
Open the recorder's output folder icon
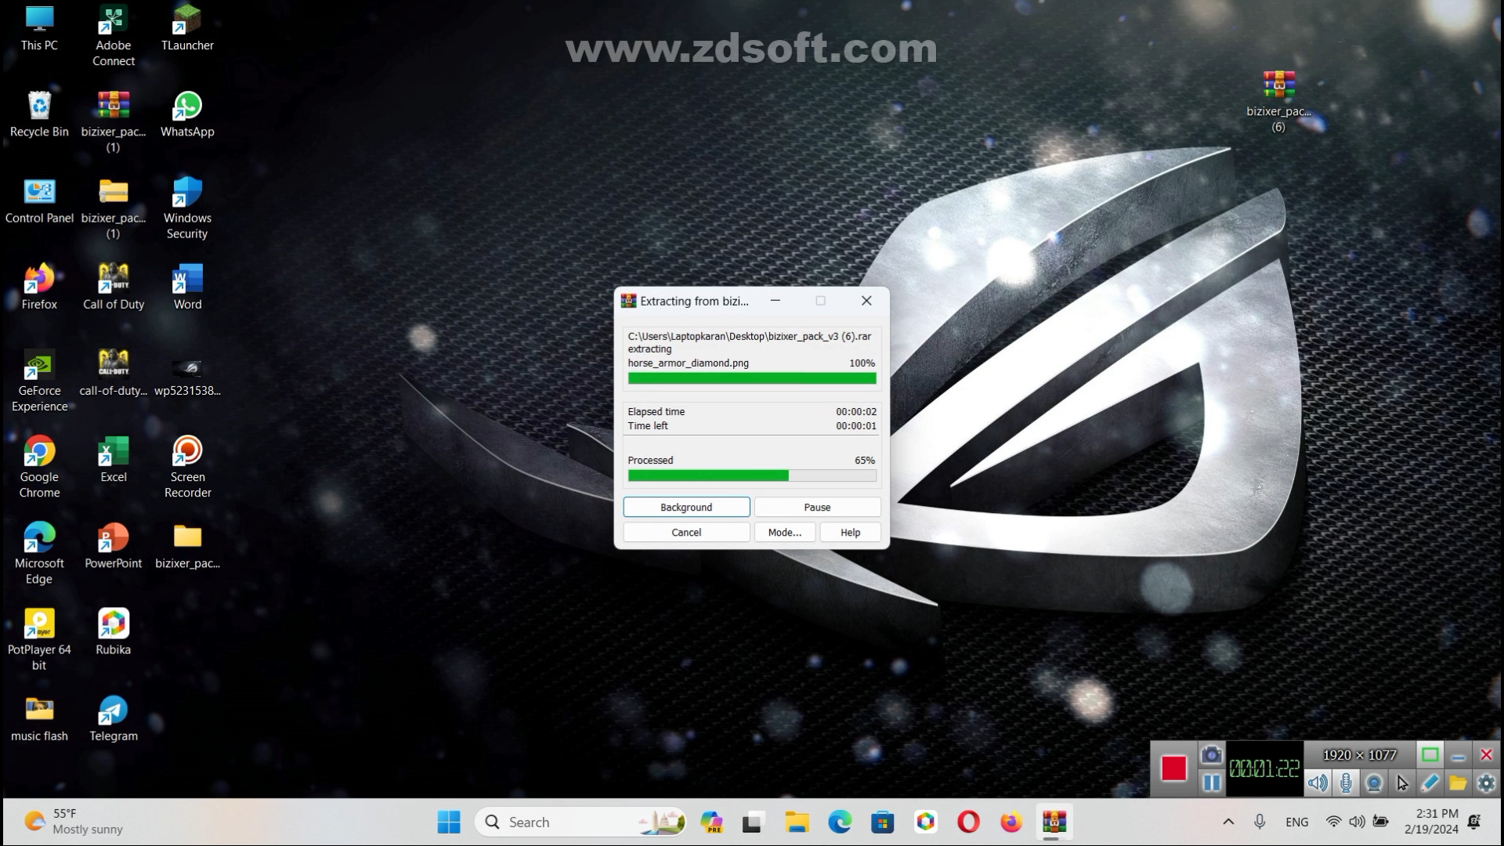pos(1458,783)
